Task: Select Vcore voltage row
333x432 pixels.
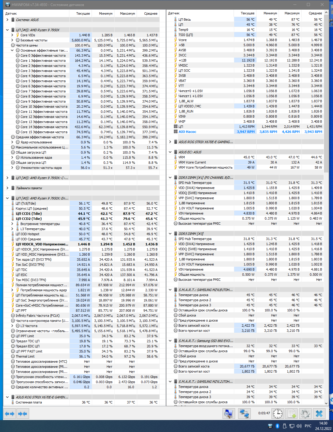Action: click(x=245, y=40)
